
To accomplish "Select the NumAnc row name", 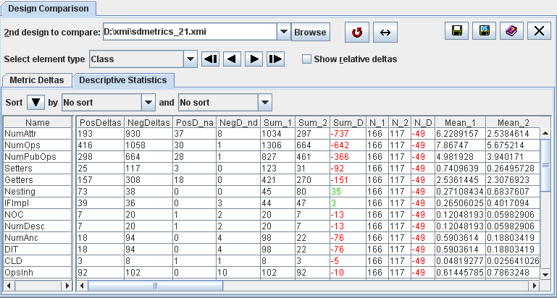I will click(38, 238).
